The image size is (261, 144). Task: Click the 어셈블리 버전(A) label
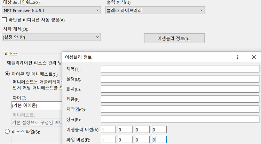point(83,129)
